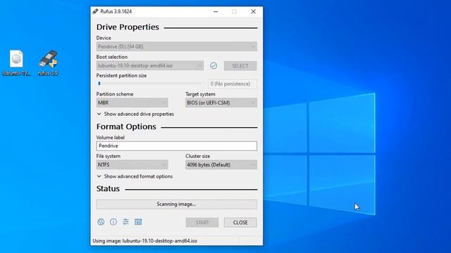Image resolution: width=451 pixels, height=253 pixels.
Task: Open the lubuntu ISO file on desktop
Action: [x=16, y=63]
